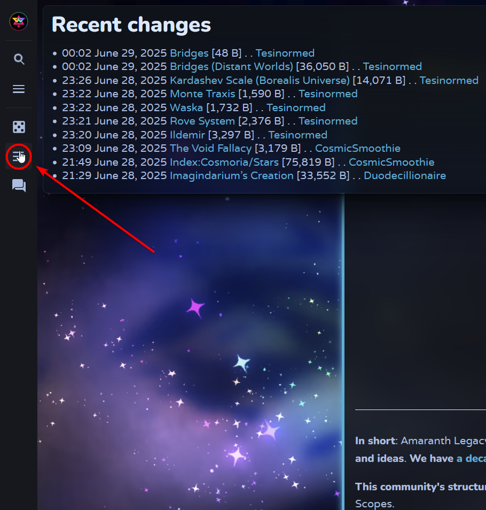Visit user Duodecillionaire's profile link
Image resolution: width=486 pixels, height=510 pixels.
coord(405,176)
